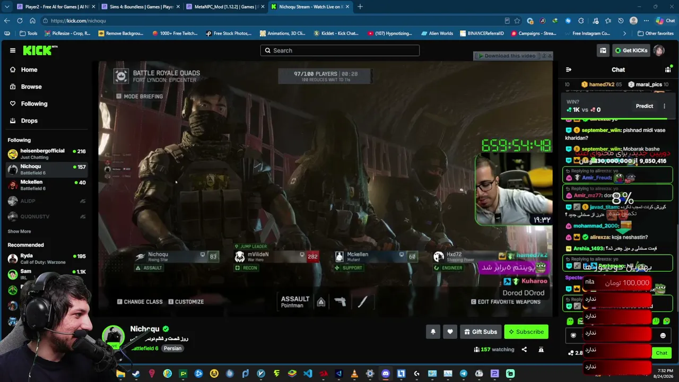Viewport: 679px width, 382px height.
Task: Open a new browser tab
Action: point(360,7)
